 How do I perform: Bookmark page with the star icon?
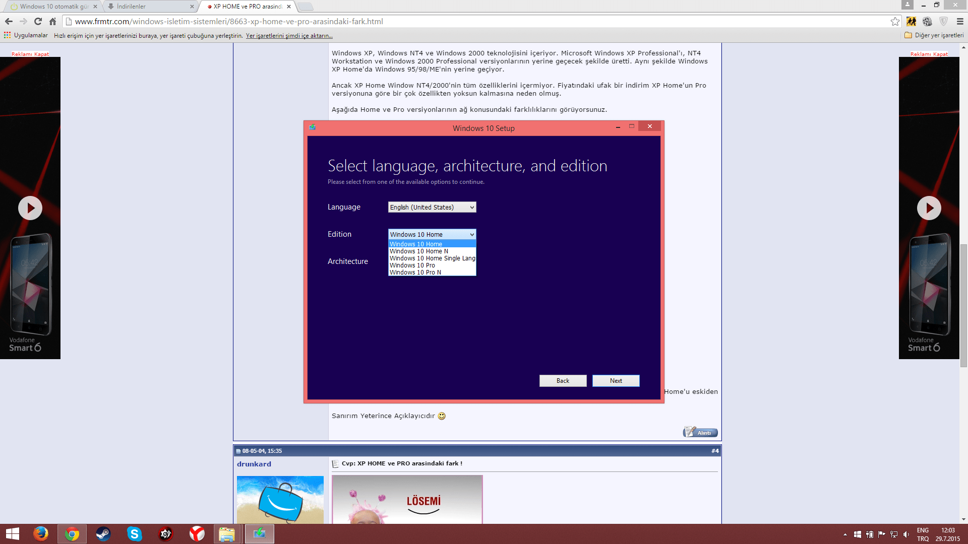click(895, 21)
